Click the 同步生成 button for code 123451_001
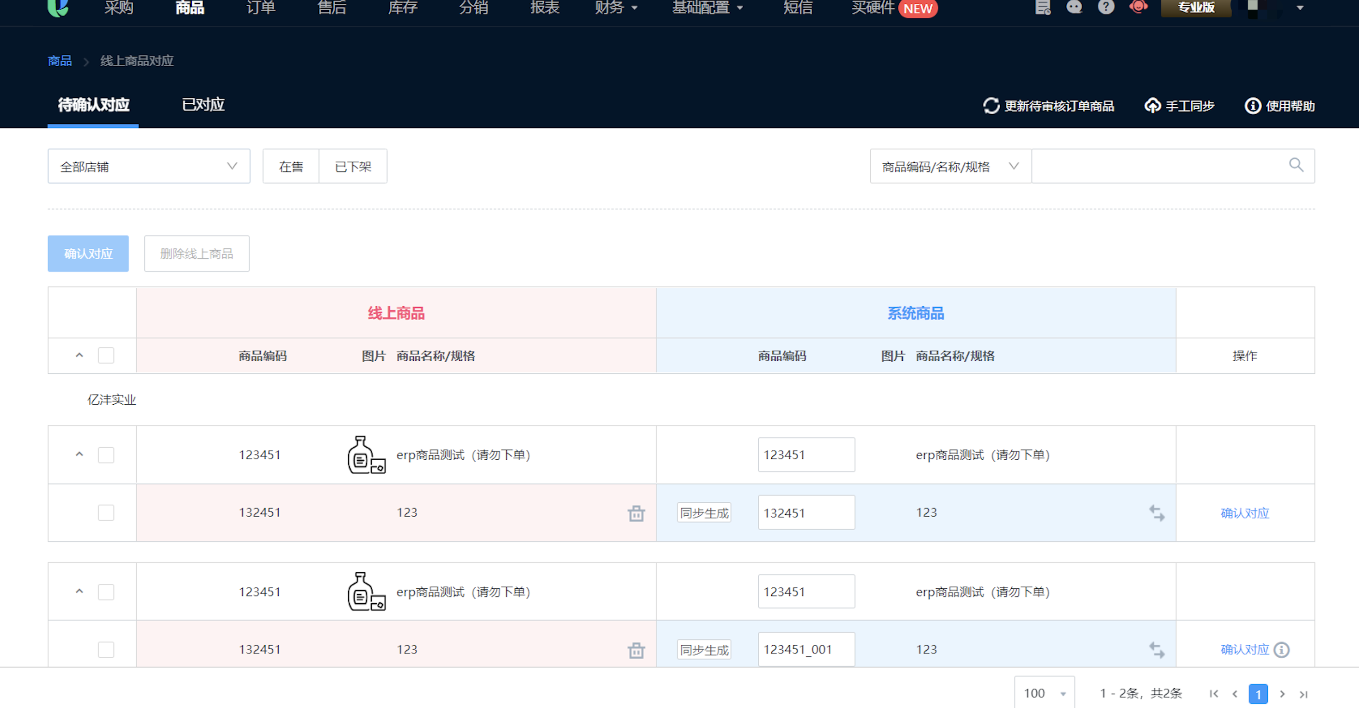Screen dimensions: 1359x708 [x=704, y=650]
